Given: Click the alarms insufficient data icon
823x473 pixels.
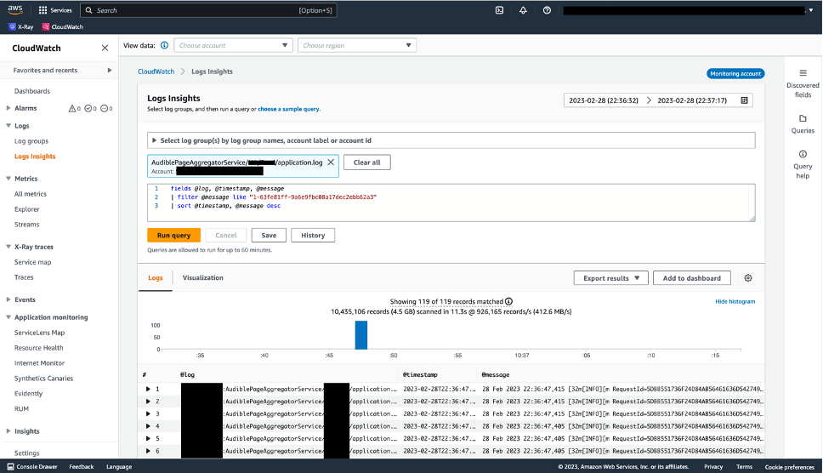Looking at the screenshot, I should tap(106, 108).
